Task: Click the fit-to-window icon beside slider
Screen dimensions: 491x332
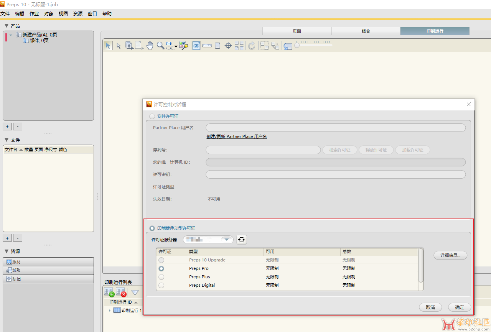Action: click(x=288, y=46)
